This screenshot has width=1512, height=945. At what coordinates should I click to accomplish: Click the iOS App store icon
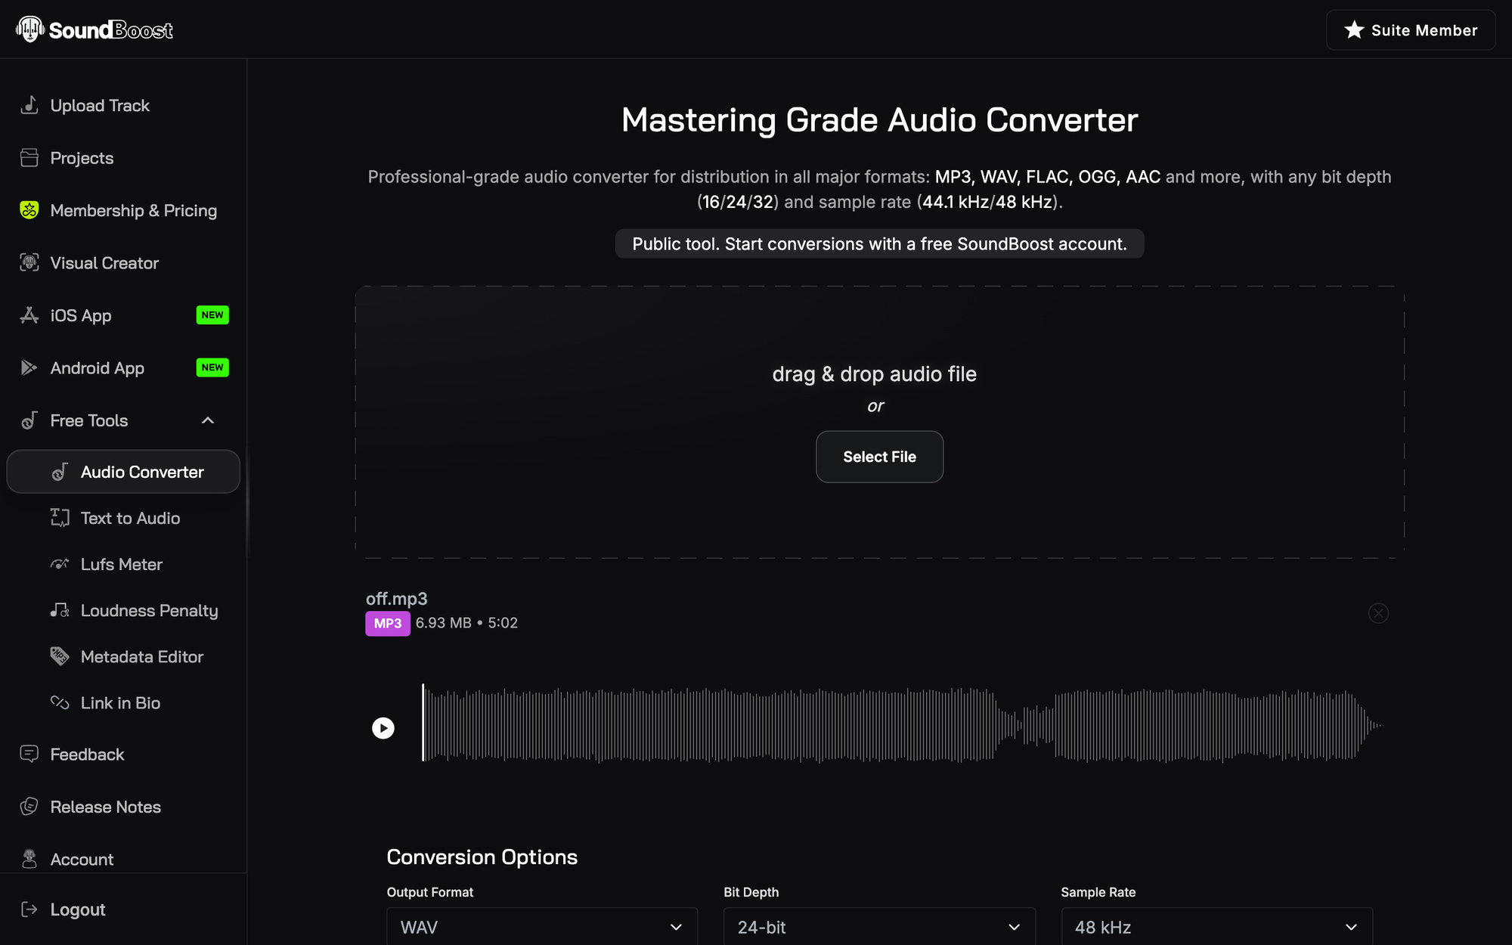point(29,315)
